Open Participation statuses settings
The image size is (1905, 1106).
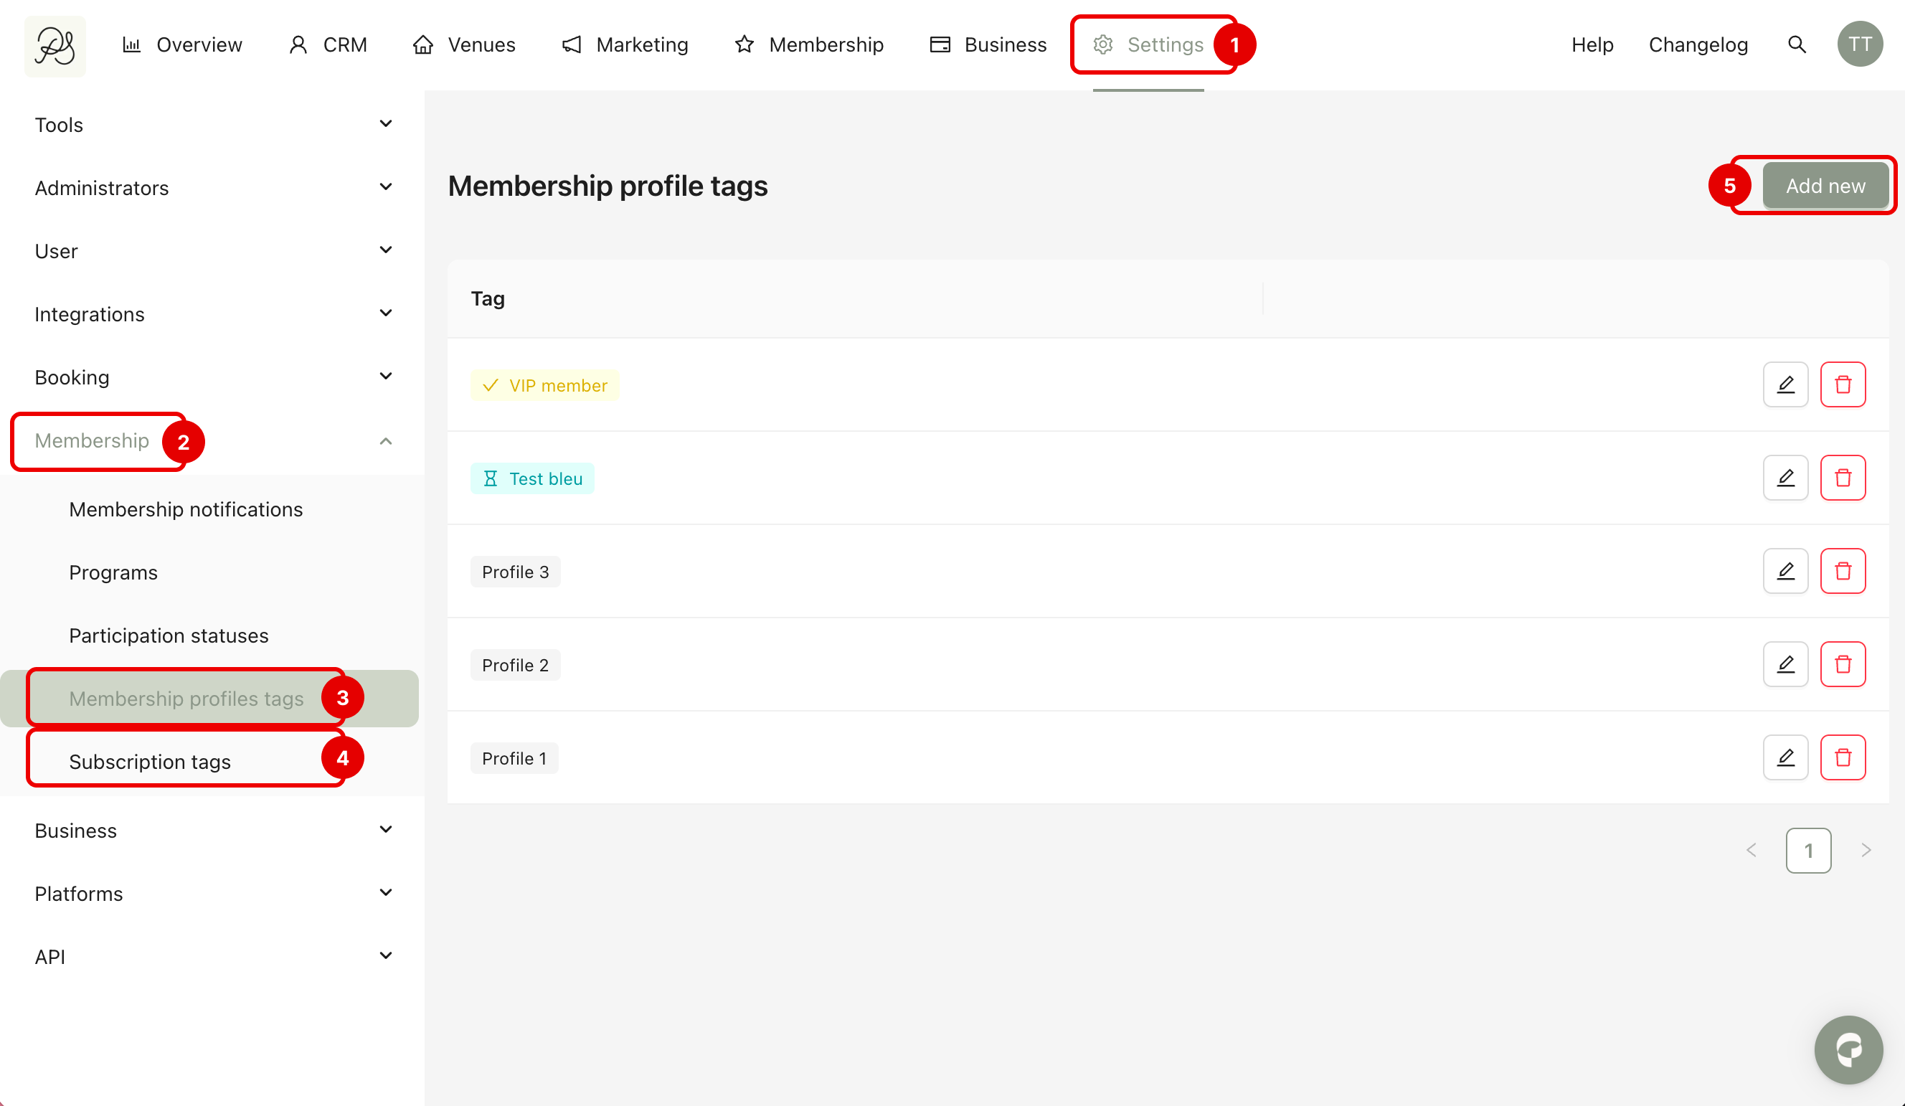pyautogui.click(x=169, y=635)
